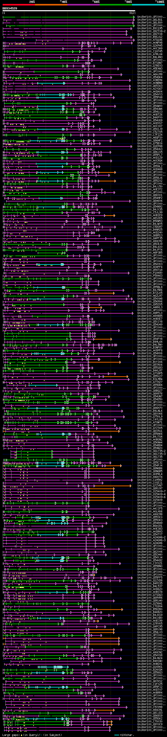Image resolution: width=167 pixels, height=737 pixels.
Task: Click hit label UniRef100_B7S8N7
Action: point(150,63)
